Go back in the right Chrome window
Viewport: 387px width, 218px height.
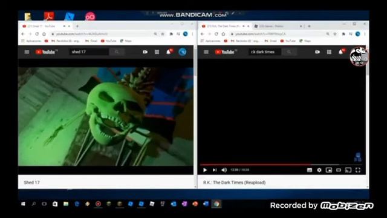(x=203, y=34)
